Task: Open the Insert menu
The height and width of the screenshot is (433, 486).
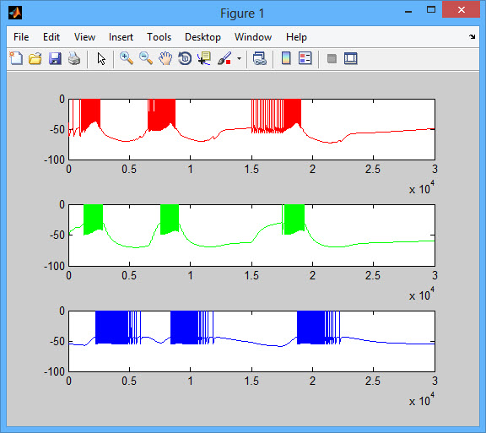Action: (x=121, y=37)
